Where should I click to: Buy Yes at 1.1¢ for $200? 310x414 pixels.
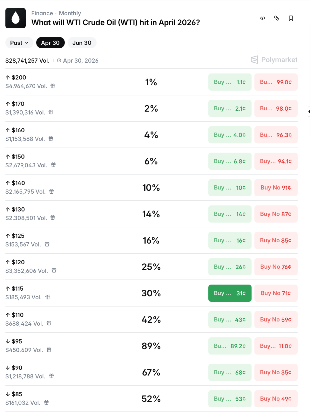click(x=230, y=82)
